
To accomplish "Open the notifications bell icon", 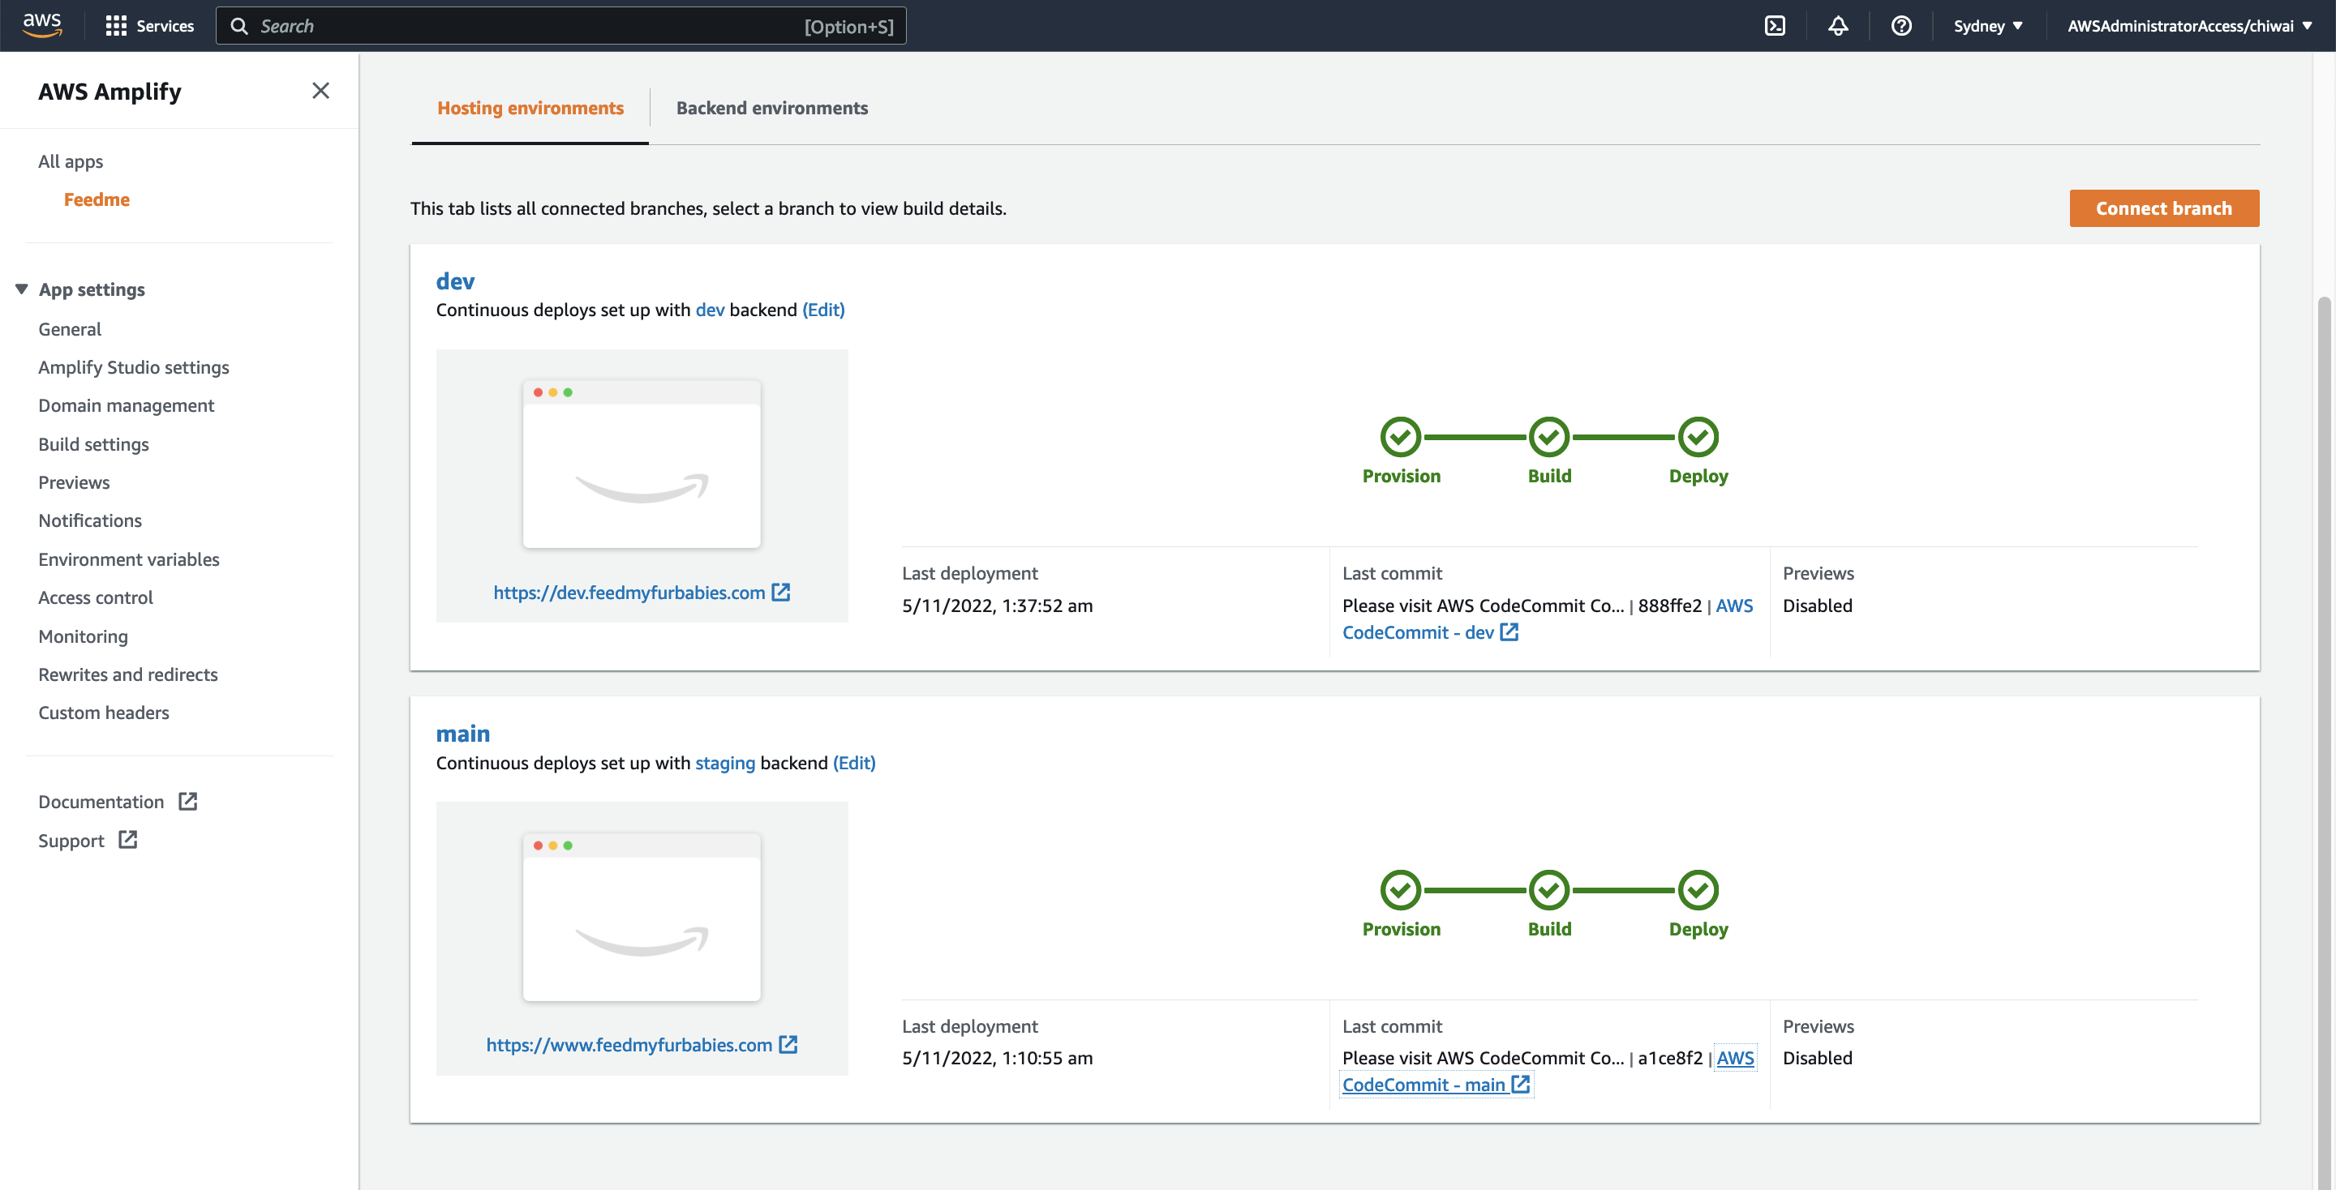I will (1837, 26).
